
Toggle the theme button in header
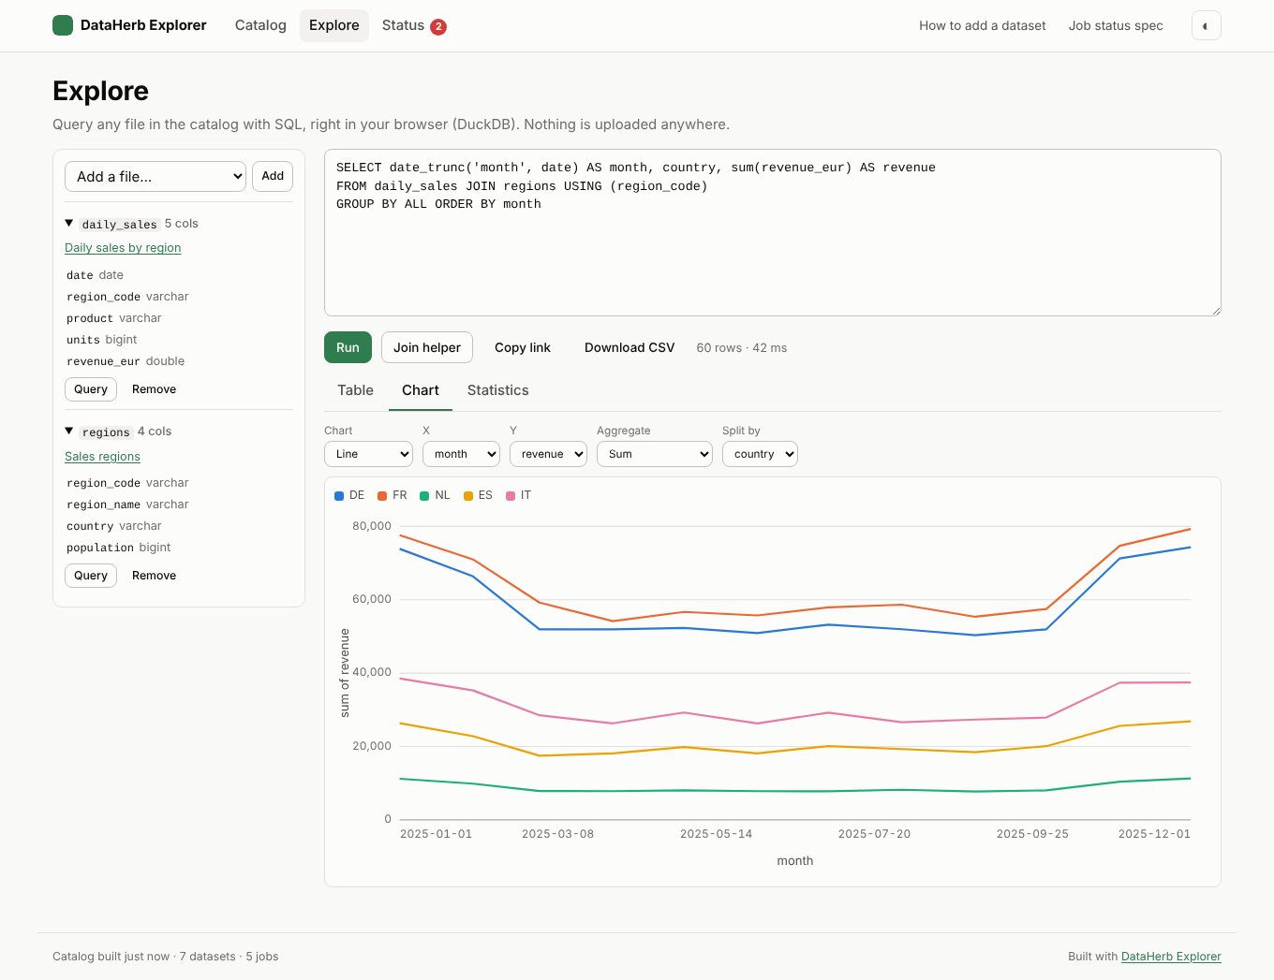coord(1206,26)
